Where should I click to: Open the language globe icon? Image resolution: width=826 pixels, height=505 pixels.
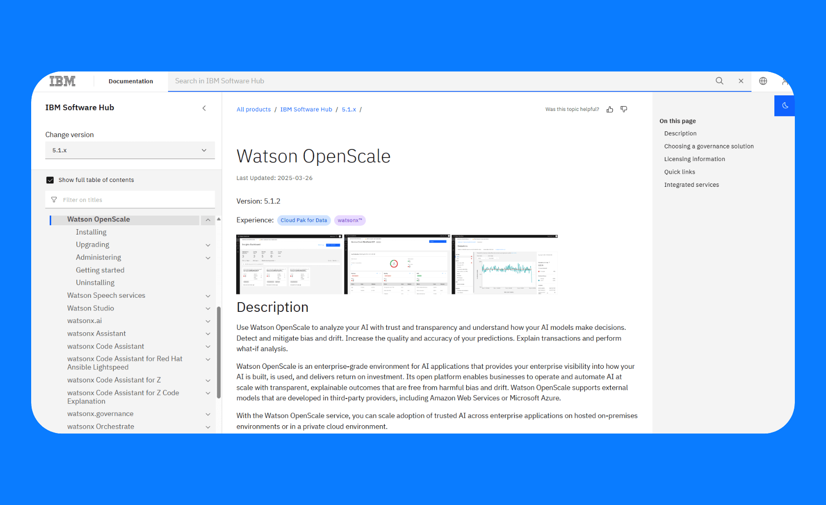pyautogui.click(x=763, y=81)
